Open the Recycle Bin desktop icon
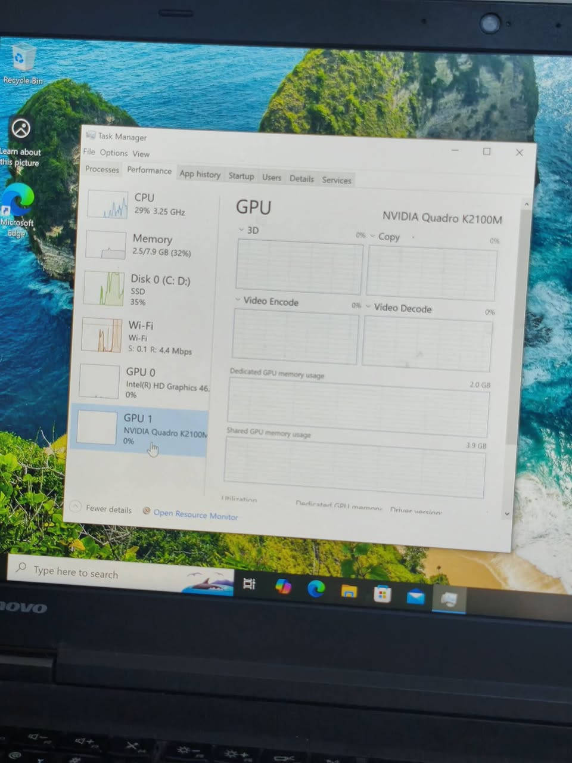This screenshot has width=572, height=763. click(23, 64)
